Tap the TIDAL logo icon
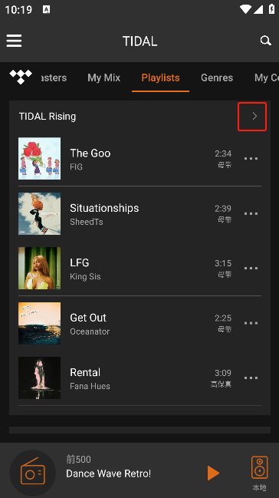Screen dimensions: 279x498 21,77
